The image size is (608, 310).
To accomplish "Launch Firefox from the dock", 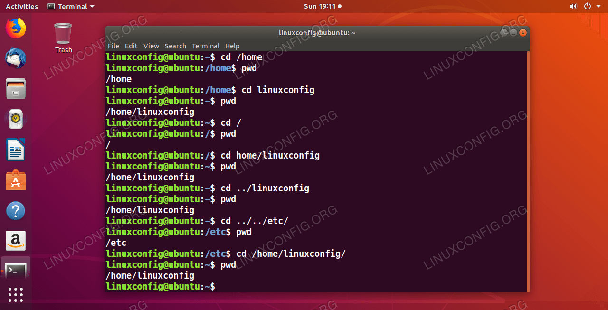I will 16,28.
